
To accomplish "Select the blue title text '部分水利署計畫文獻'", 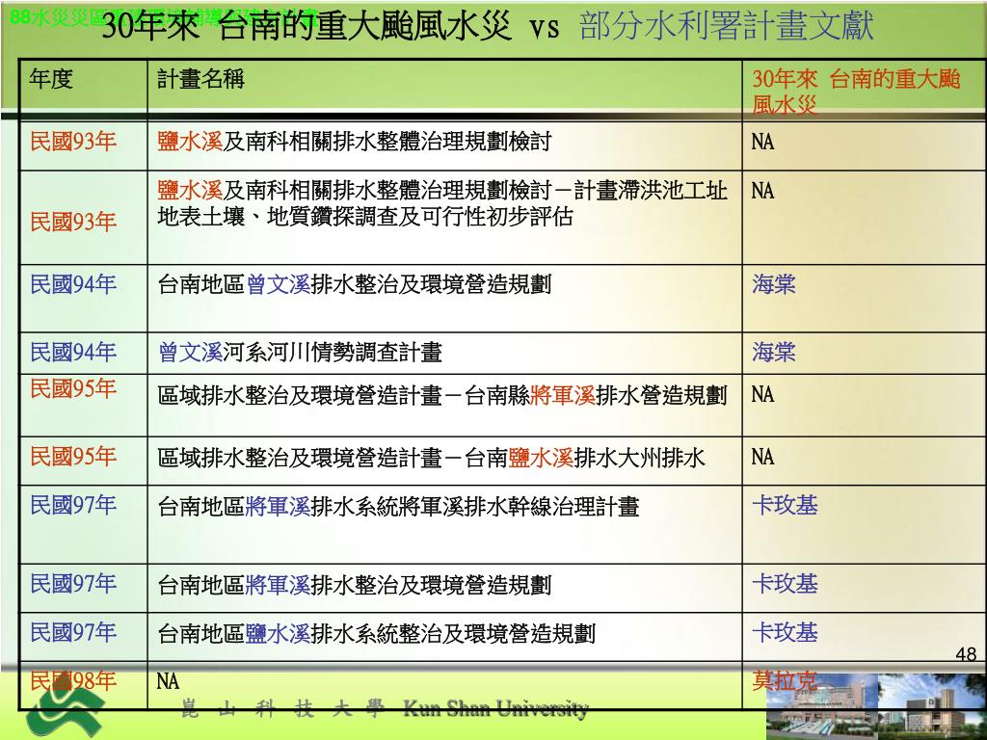I will coord(727,27).
